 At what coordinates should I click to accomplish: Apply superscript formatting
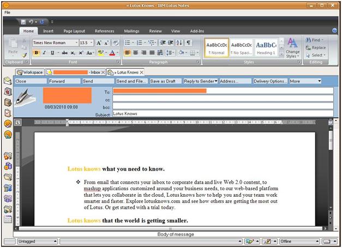(x=81, y=53)
